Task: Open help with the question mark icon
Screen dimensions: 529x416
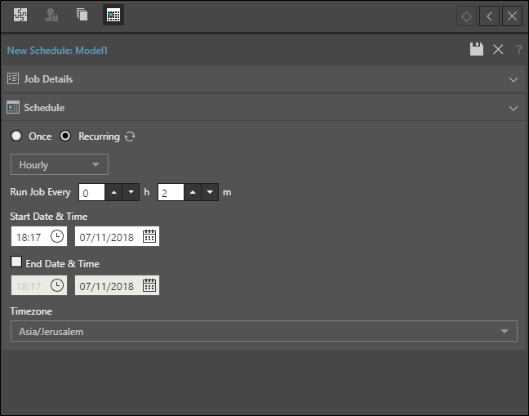Action: click(x=518, y=50)
